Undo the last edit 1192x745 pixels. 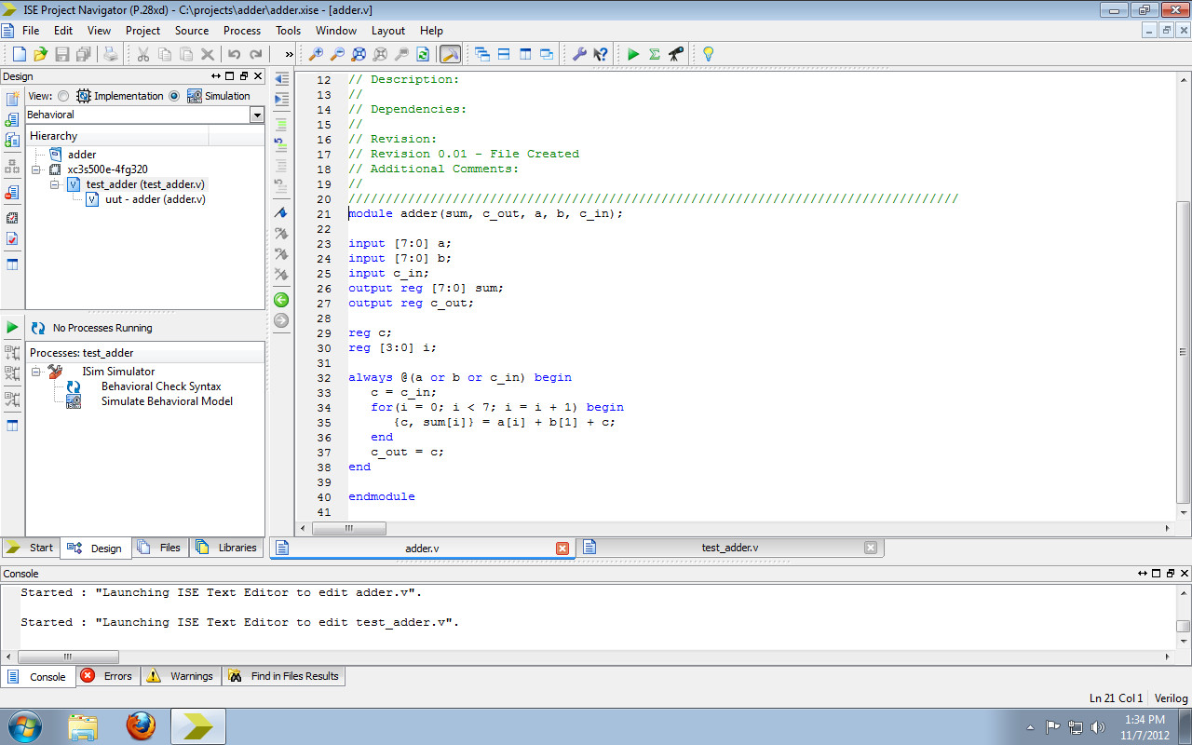coord(233,53)
